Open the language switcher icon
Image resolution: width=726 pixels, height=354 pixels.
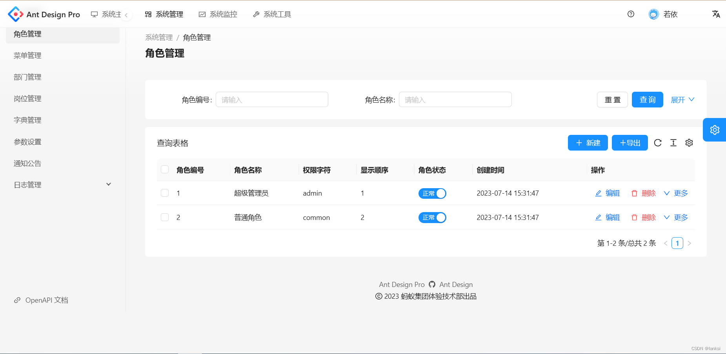coord(716,14)
